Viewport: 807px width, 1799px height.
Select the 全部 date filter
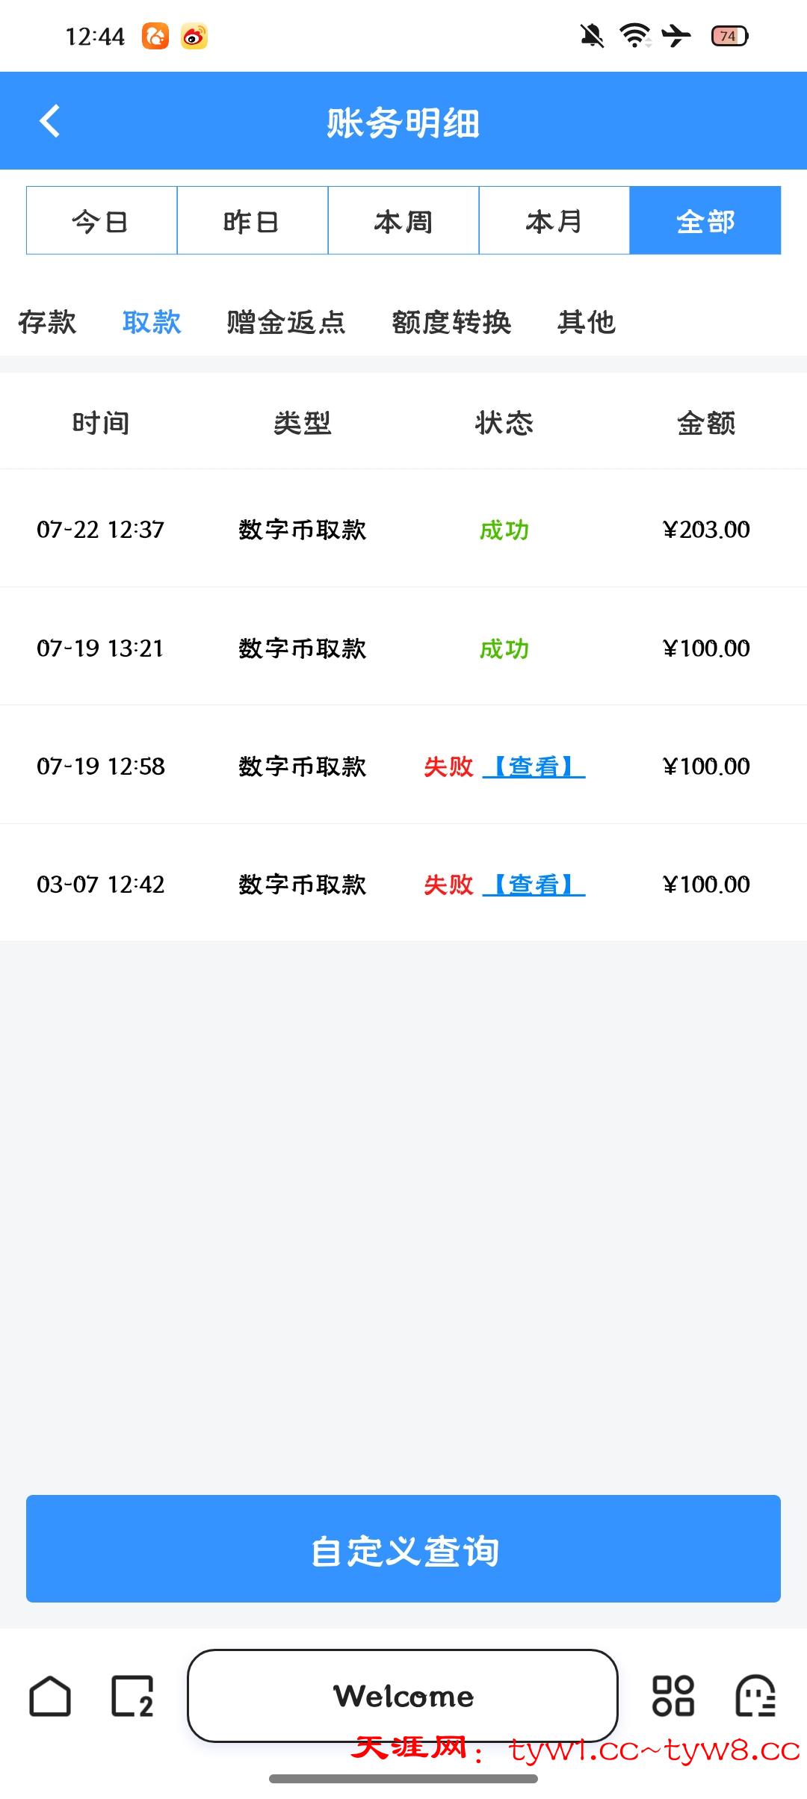tap(705, 221)
